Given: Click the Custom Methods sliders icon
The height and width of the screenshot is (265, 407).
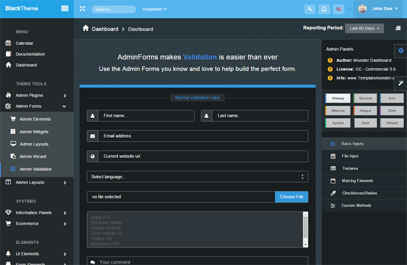Looking at the screenshot, I should point(333,206).
